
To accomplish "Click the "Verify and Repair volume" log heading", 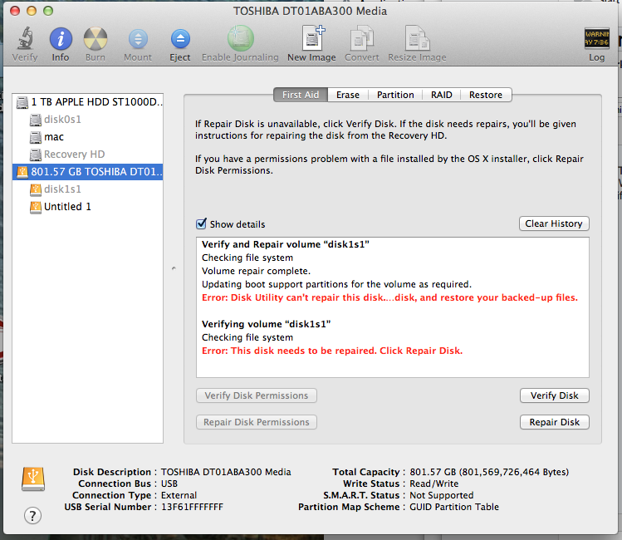I will pos(285,244).
